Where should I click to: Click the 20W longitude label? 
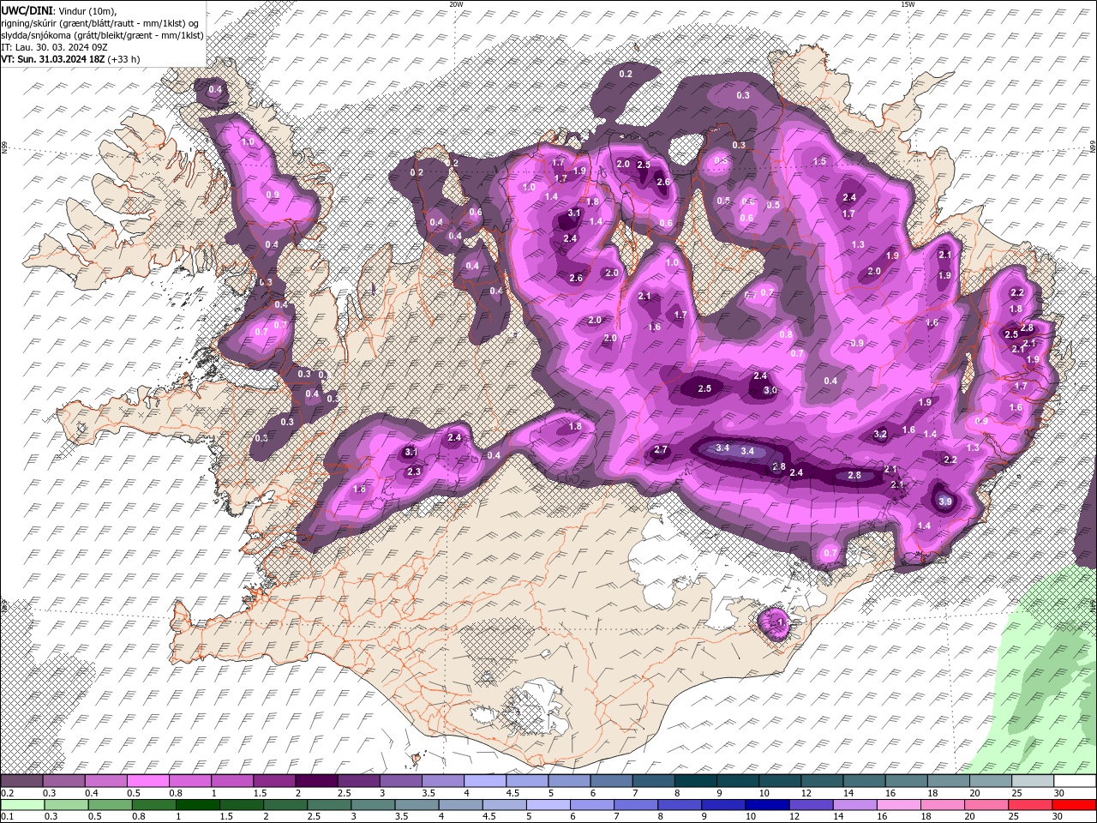[x=457, y=4]
